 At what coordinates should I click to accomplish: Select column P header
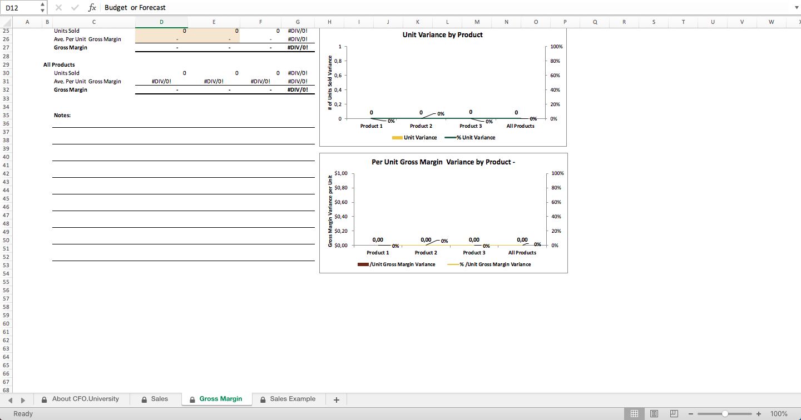pos(565,22)
